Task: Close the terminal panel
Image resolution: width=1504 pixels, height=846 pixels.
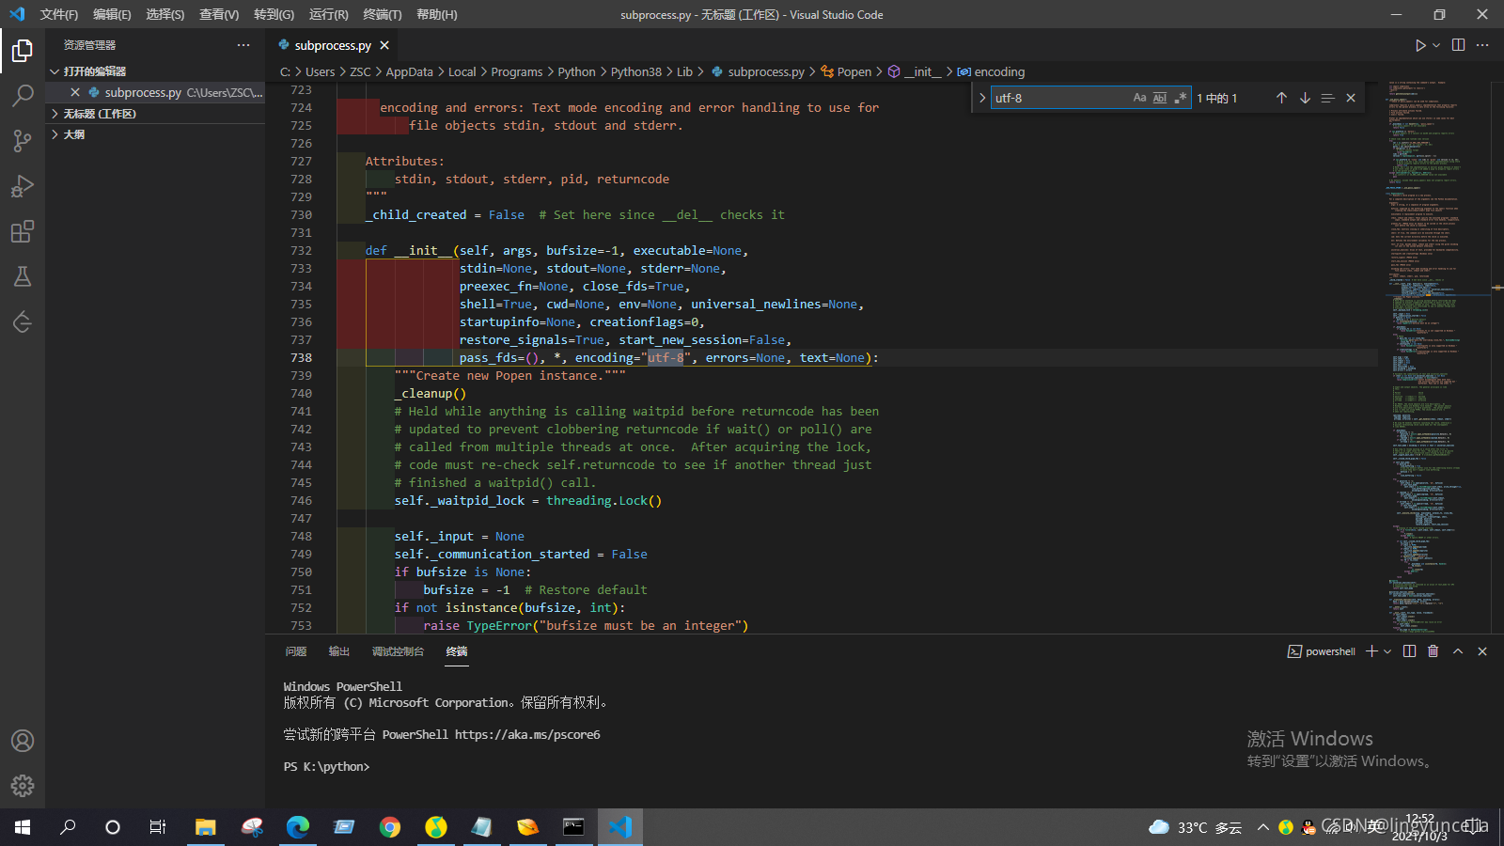Action: tap(1482, 651)
